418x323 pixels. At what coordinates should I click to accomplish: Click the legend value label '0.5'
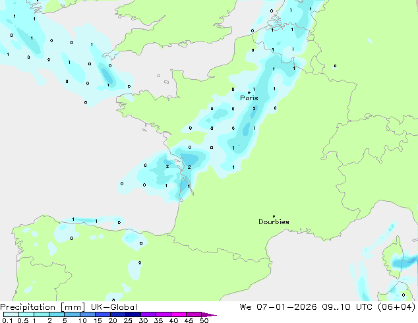22,320
